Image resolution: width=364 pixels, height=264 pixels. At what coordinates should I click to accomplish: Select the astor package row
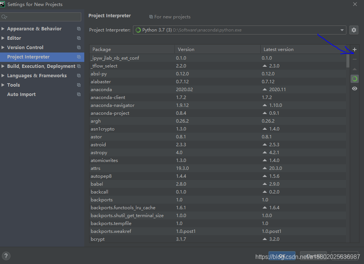click(218, 136)
